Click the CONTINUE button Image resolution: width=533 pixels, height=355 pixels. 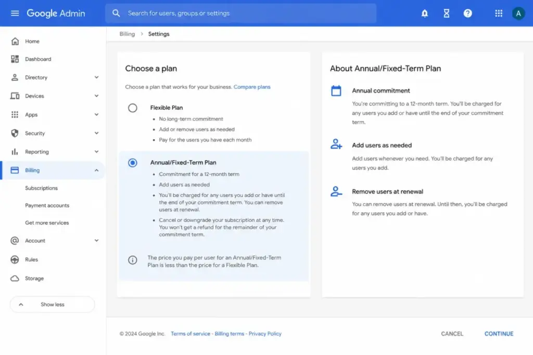[499, 334]
